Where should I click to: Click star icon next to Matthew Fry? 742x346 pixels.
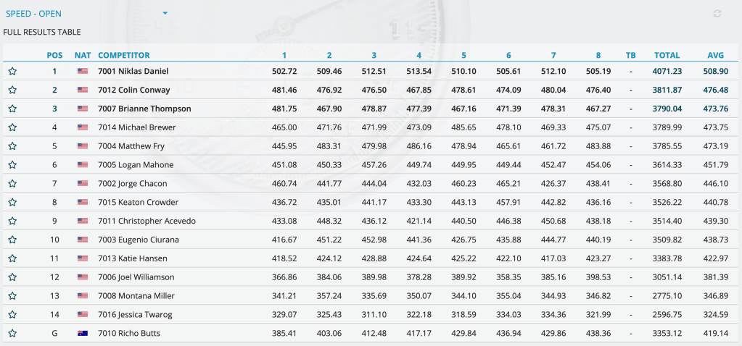pyautogui.click(x=12, y=147)
